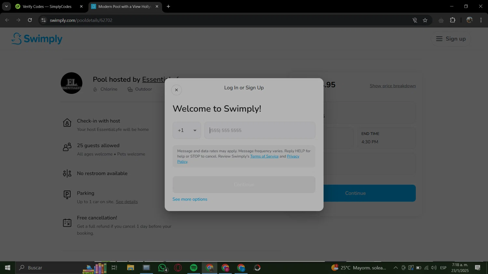Open the +1 country code dropdown
The height and width of the screenshot is (274, 488).
tap(187, 130)
